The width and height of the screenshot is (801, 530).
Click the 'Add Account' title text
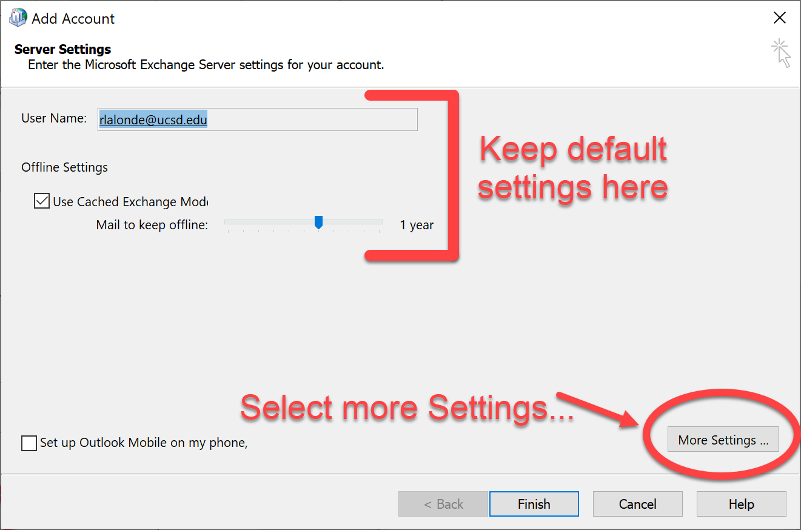point(73,19)
